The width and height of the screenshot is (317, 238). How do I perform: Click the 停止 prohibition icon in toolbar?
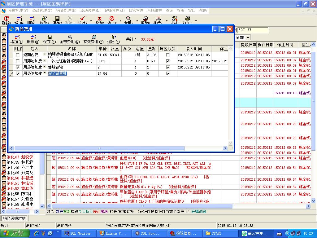coord(112,19)
